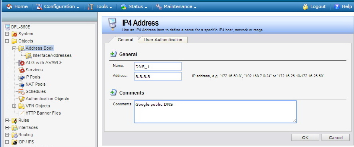354x147 pixels.
Task: Expand the System tree node
Action: pos(7,34)
